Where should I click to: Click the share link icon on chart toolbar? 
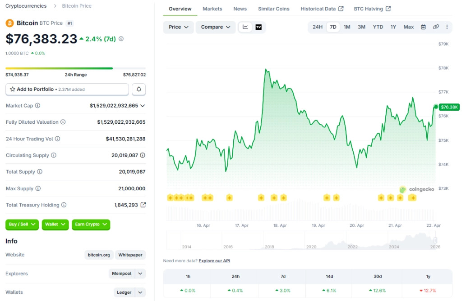[x=436, y=27]
